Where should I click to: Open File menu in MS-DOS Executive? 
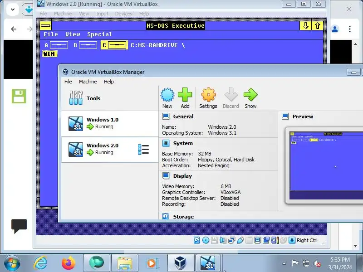51,34
